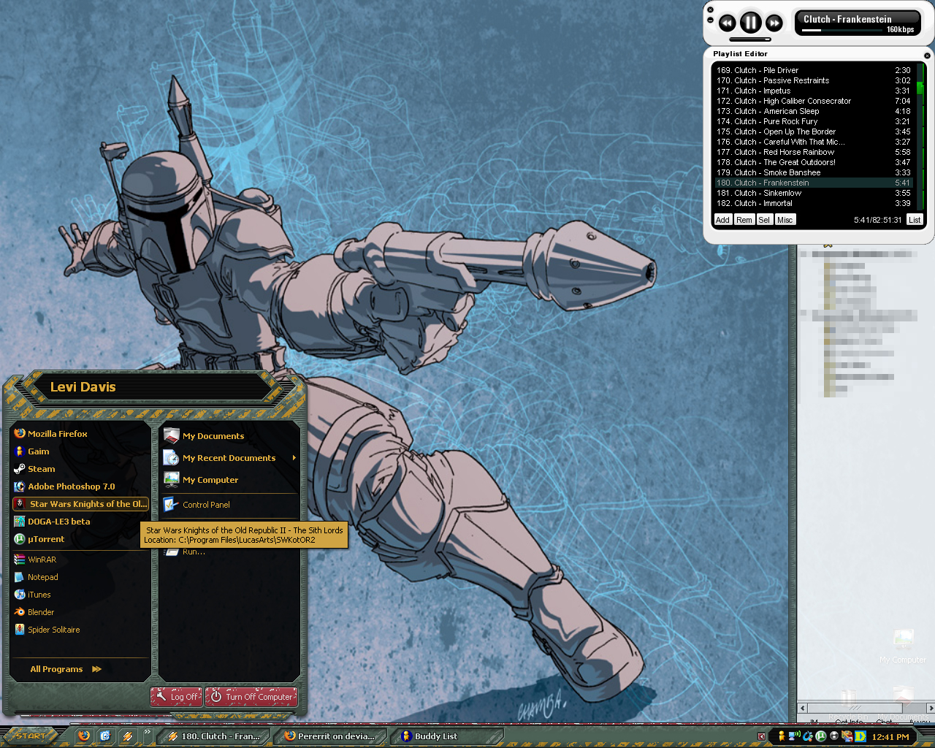Click the clock showing 12:41 PM
Image resolution: width=935 pixels, height=748 pixels.
(x=890, y=737)
